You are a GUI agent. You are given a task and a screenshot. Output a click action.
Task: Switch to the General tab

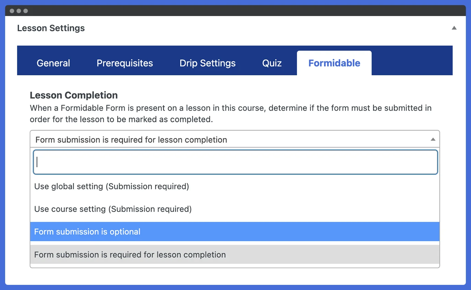coord(53,63)
